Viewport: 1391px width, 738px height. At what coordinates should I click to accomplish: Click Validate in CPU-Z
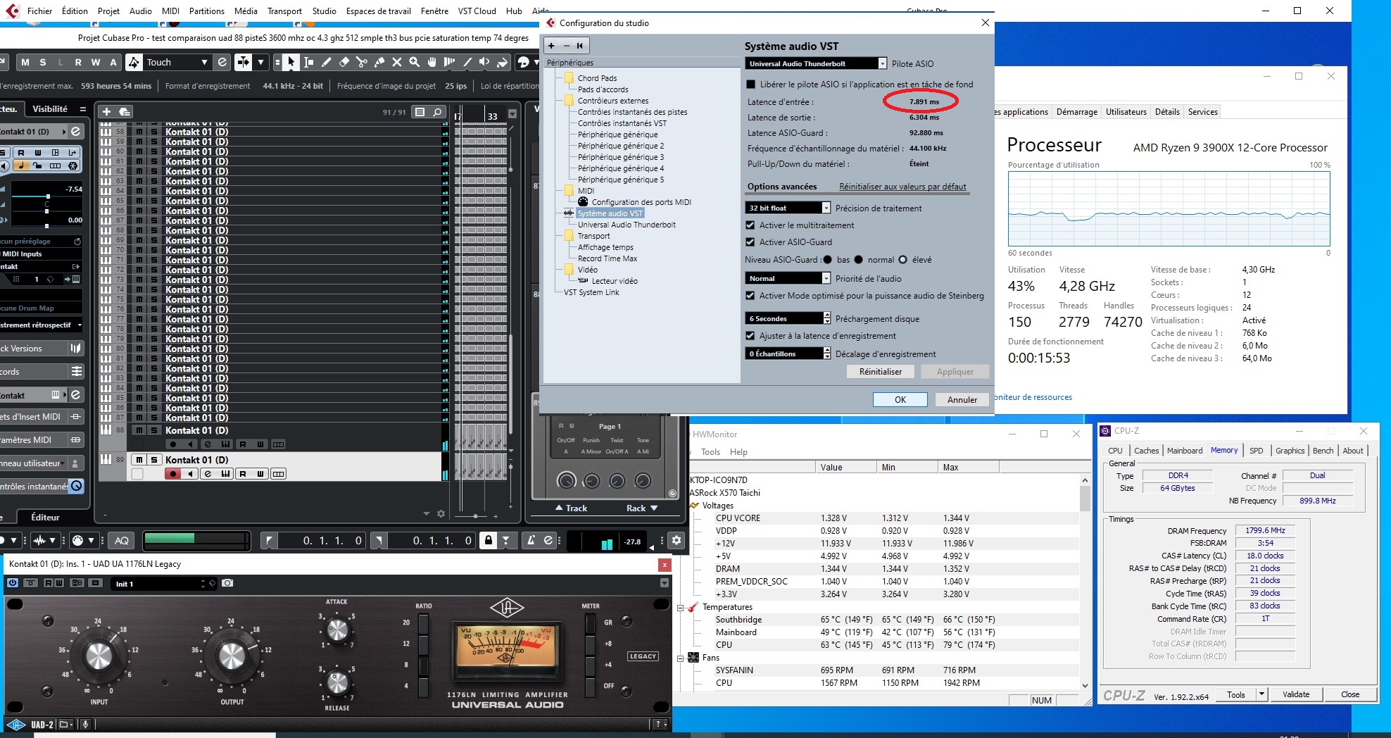pos(1296,694)
